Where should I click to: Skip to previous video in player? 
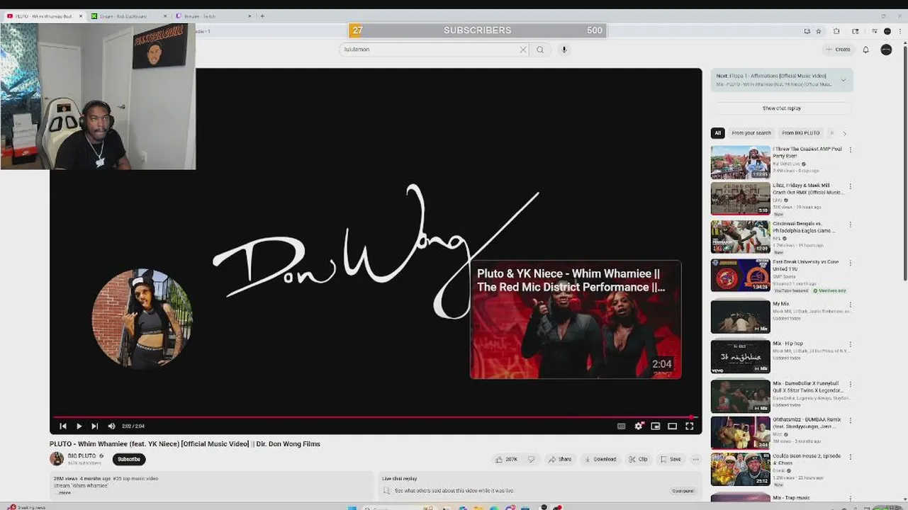tap(62, 426)
